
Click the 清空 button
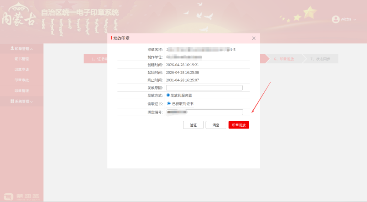tap(216, 125)
